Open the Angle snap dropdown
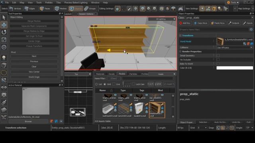 tap(250, 128)
